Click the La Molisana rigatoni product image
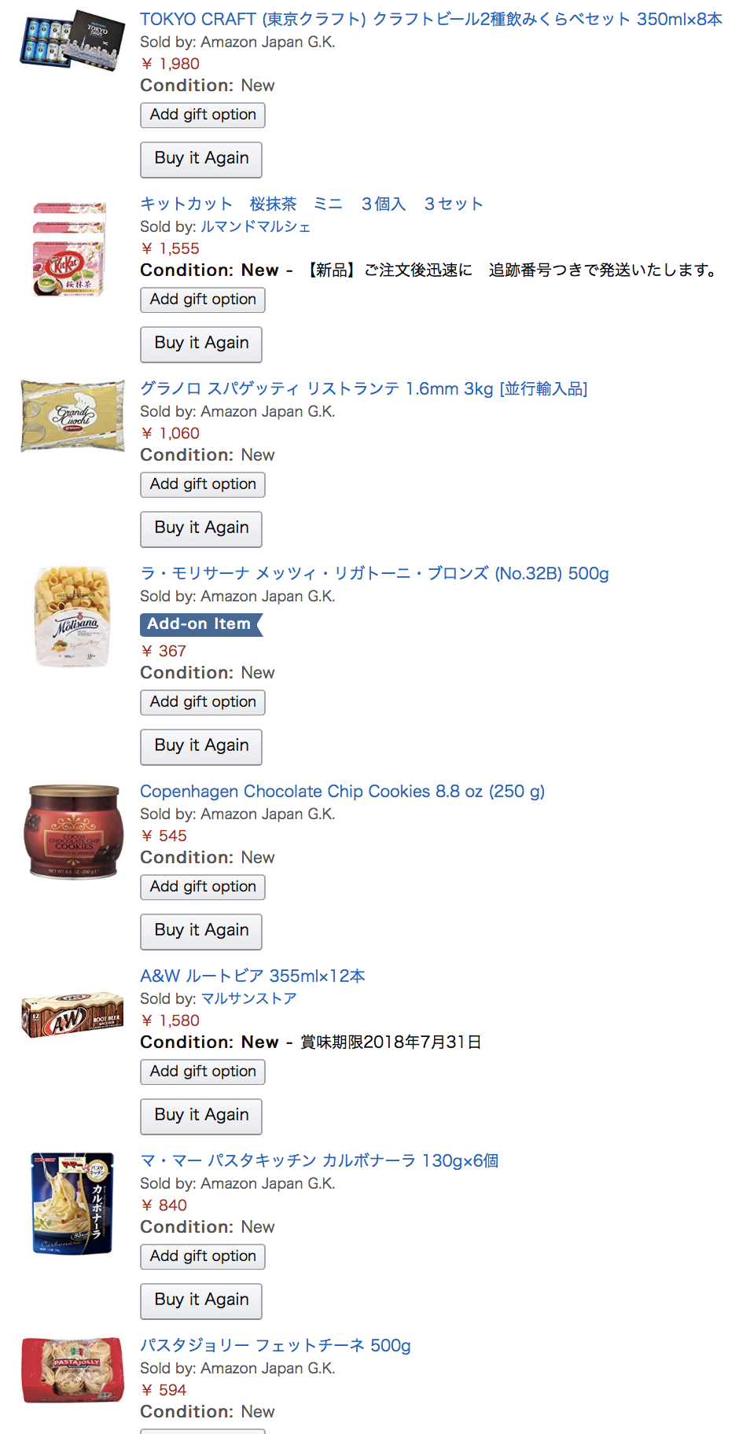 [x=72, y=617]
